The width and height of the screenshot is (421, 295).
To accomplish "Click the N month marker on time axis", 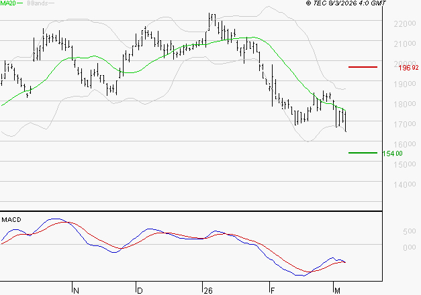I will tap(76, 291).
